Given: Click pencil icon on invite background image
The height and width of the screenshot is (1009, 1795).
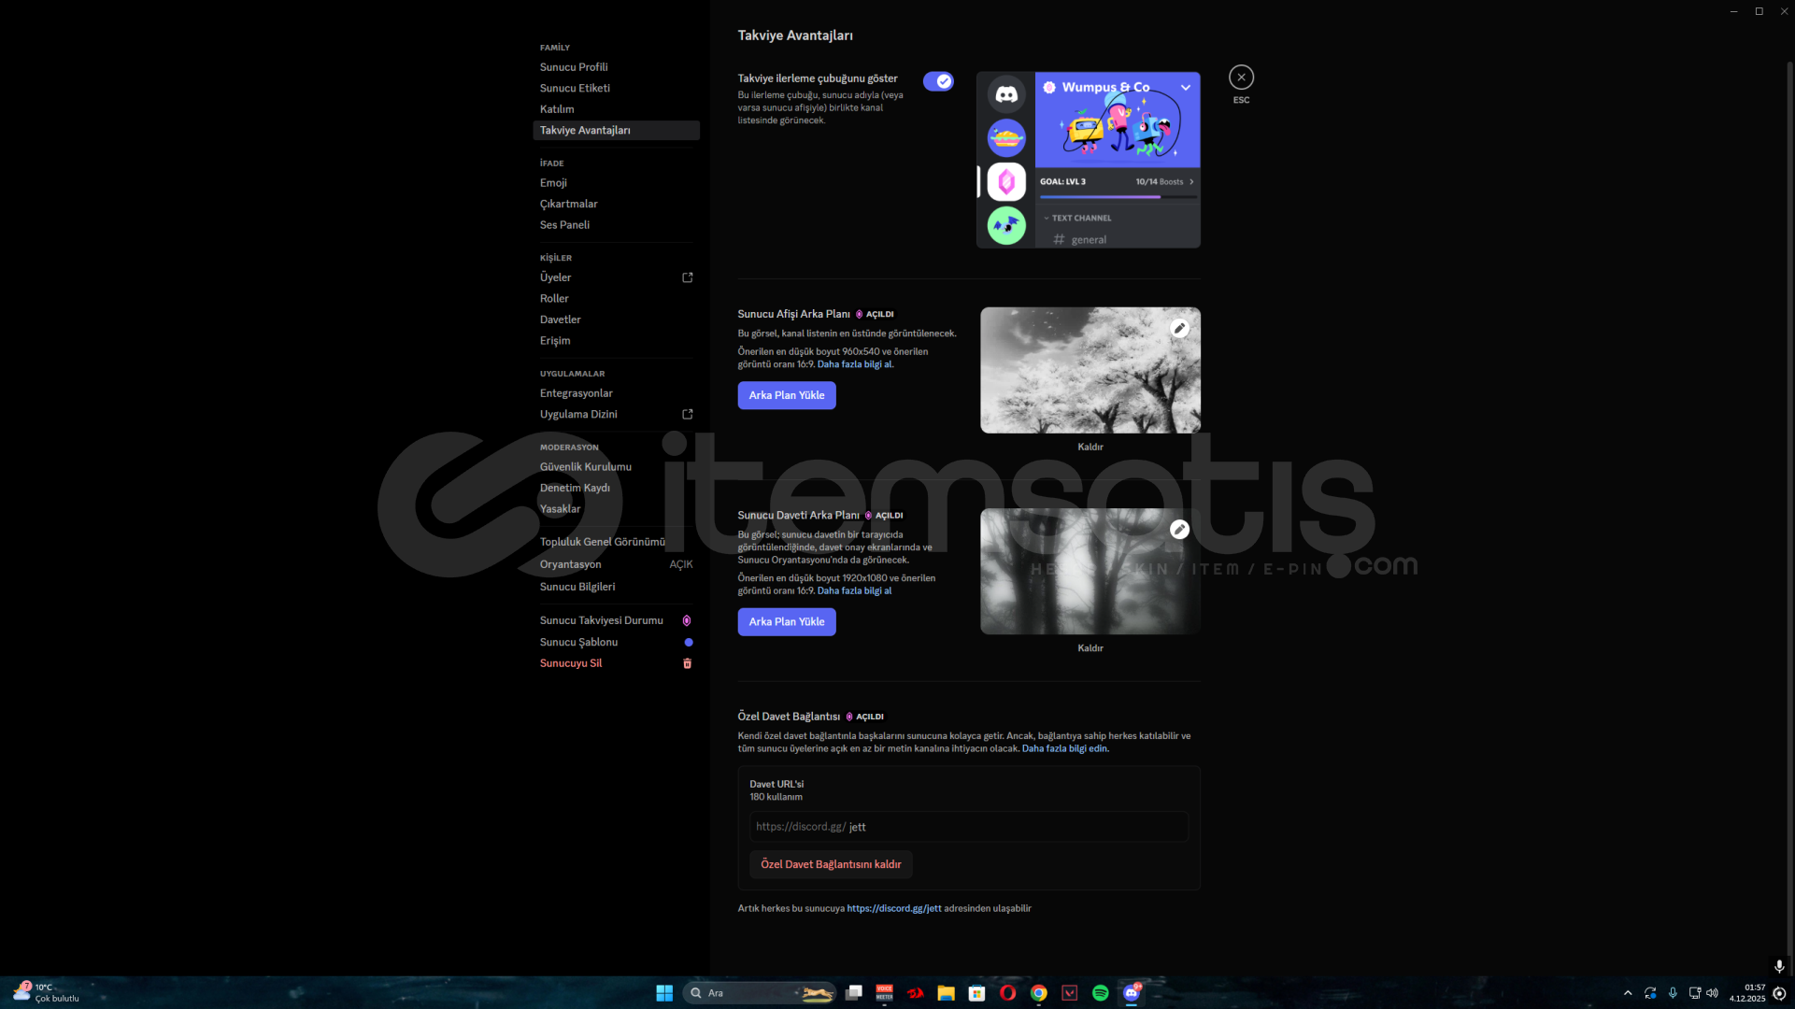Looking at the screenshot, I should pyautogui.click(x=1179, y=530).
